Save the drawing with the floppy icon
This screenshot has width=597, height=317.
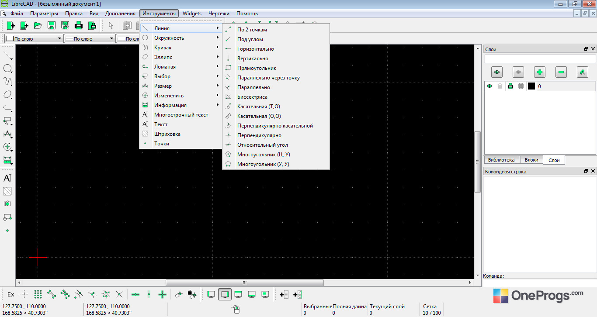(52, 25)
